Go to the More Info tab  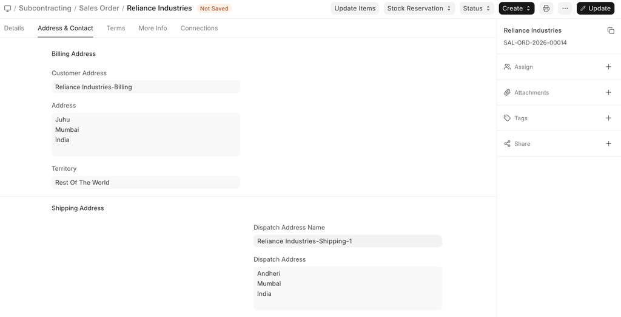tap(152, 28)
